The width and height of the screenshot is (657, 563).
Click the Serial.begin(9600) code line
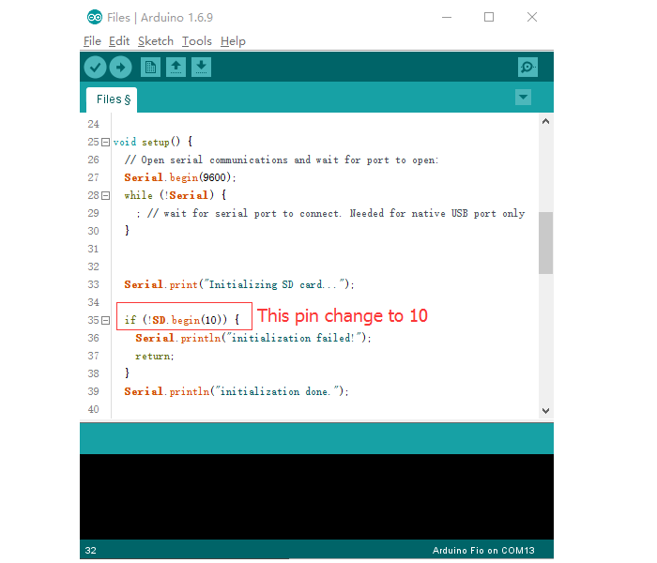coord(180,177)
